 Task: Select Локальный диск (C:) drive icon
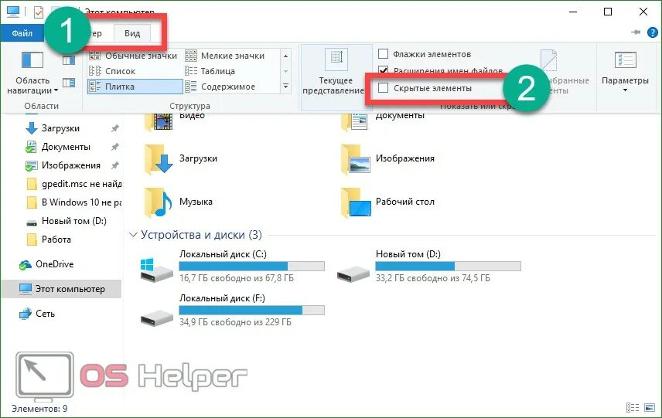coord(156,270)
